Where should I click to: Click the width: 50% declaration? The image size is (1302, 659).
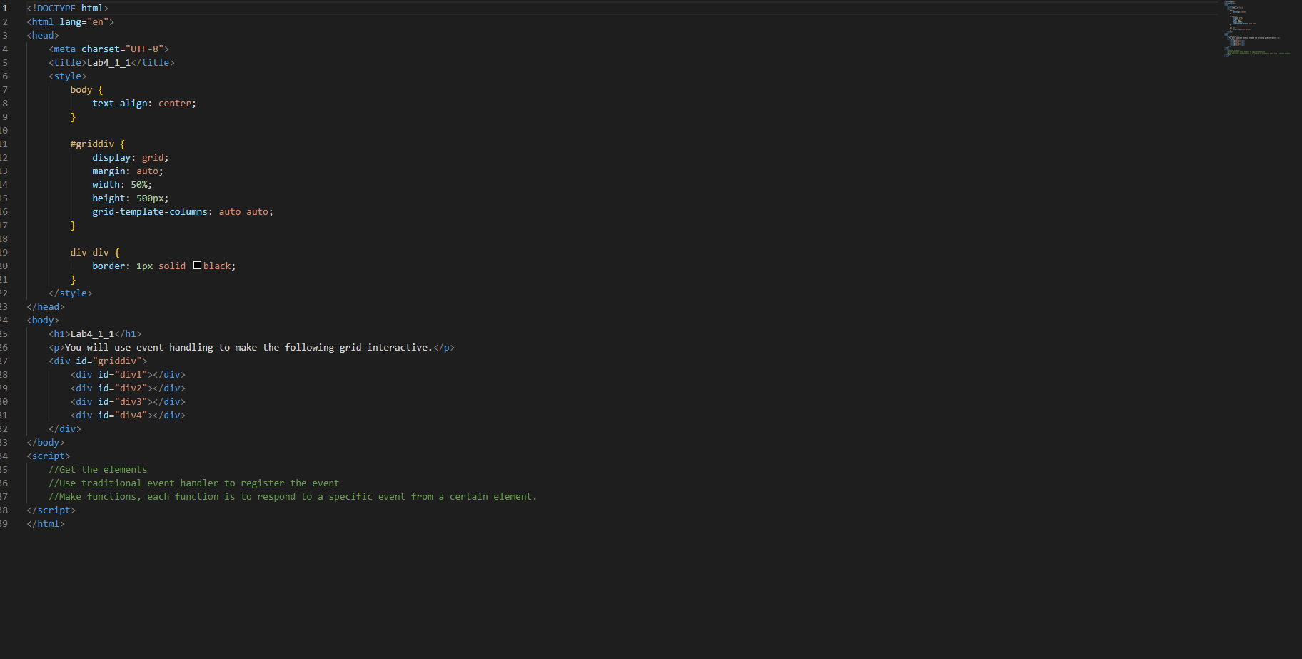(122, 185)
